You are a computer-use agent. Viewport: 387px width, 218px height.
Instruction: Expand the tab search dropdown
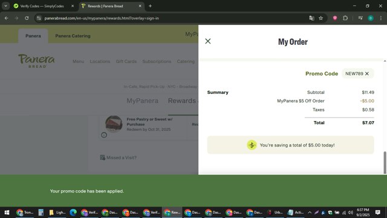pos(5,6)
